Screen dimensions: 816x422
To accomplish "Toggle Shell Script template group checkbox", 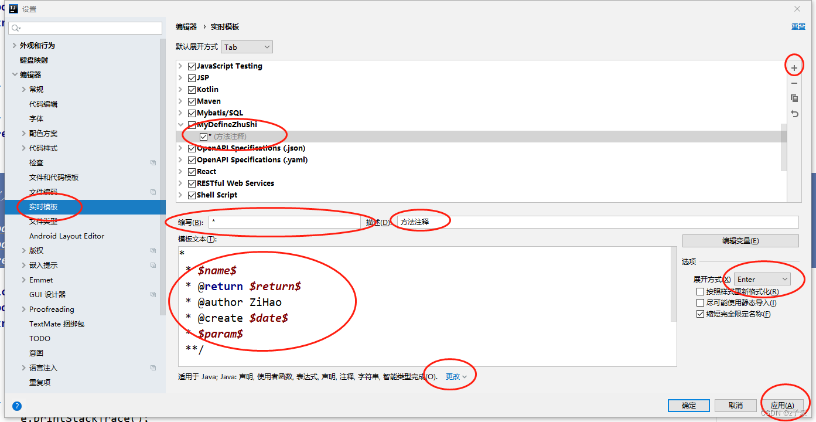I will click(x=192, y=195).
